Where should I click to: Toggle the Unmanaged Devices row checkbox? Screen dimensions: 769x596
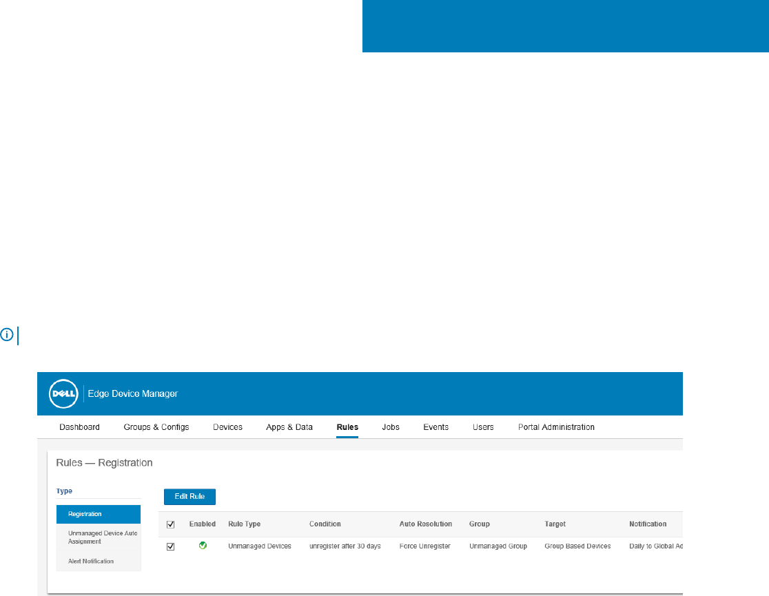[x=171, y=546]
